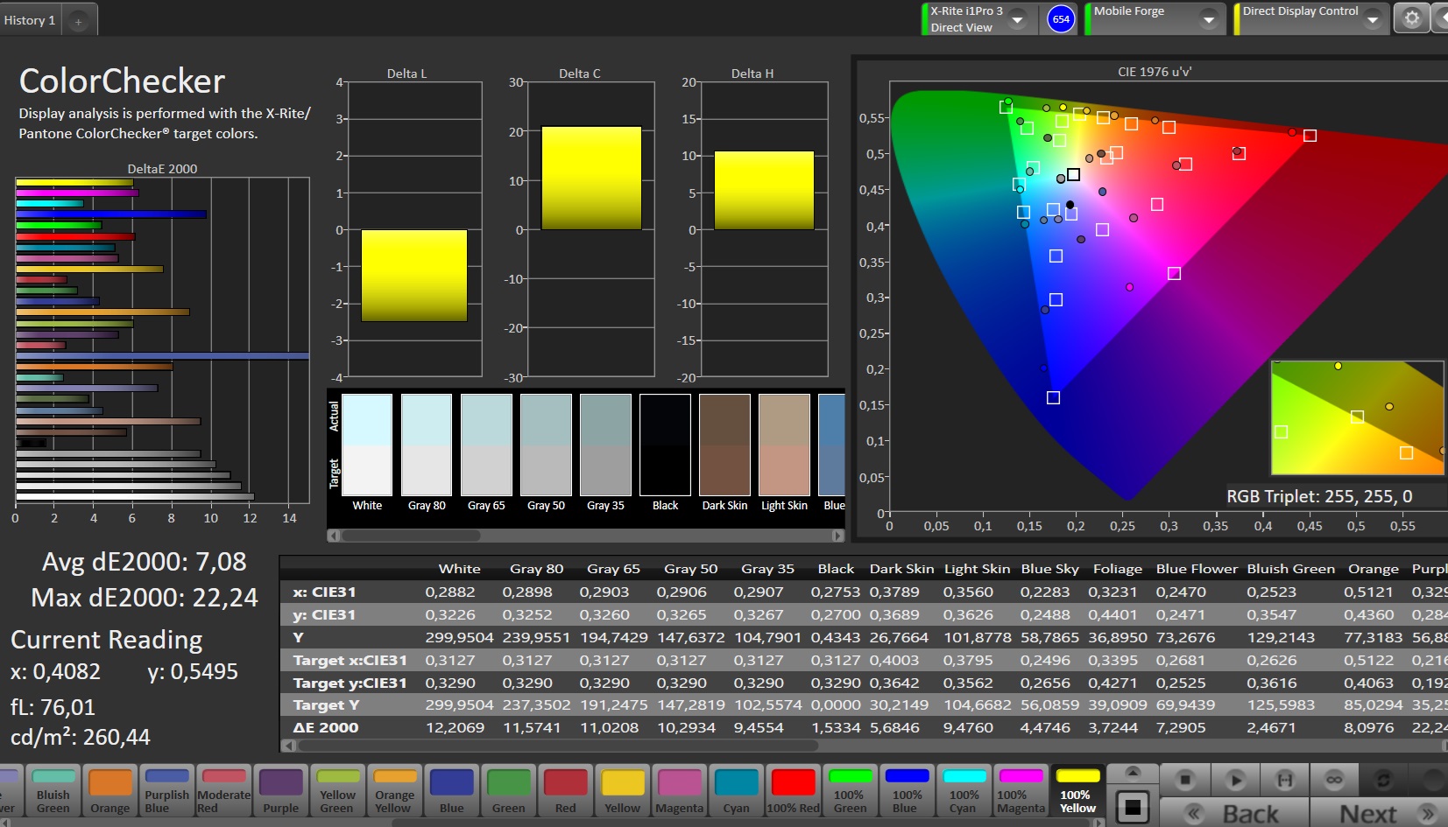Viewport: 1448px width, 827px height.
Task: Select the Yellow color patch
Action: (x=623, y=791)
